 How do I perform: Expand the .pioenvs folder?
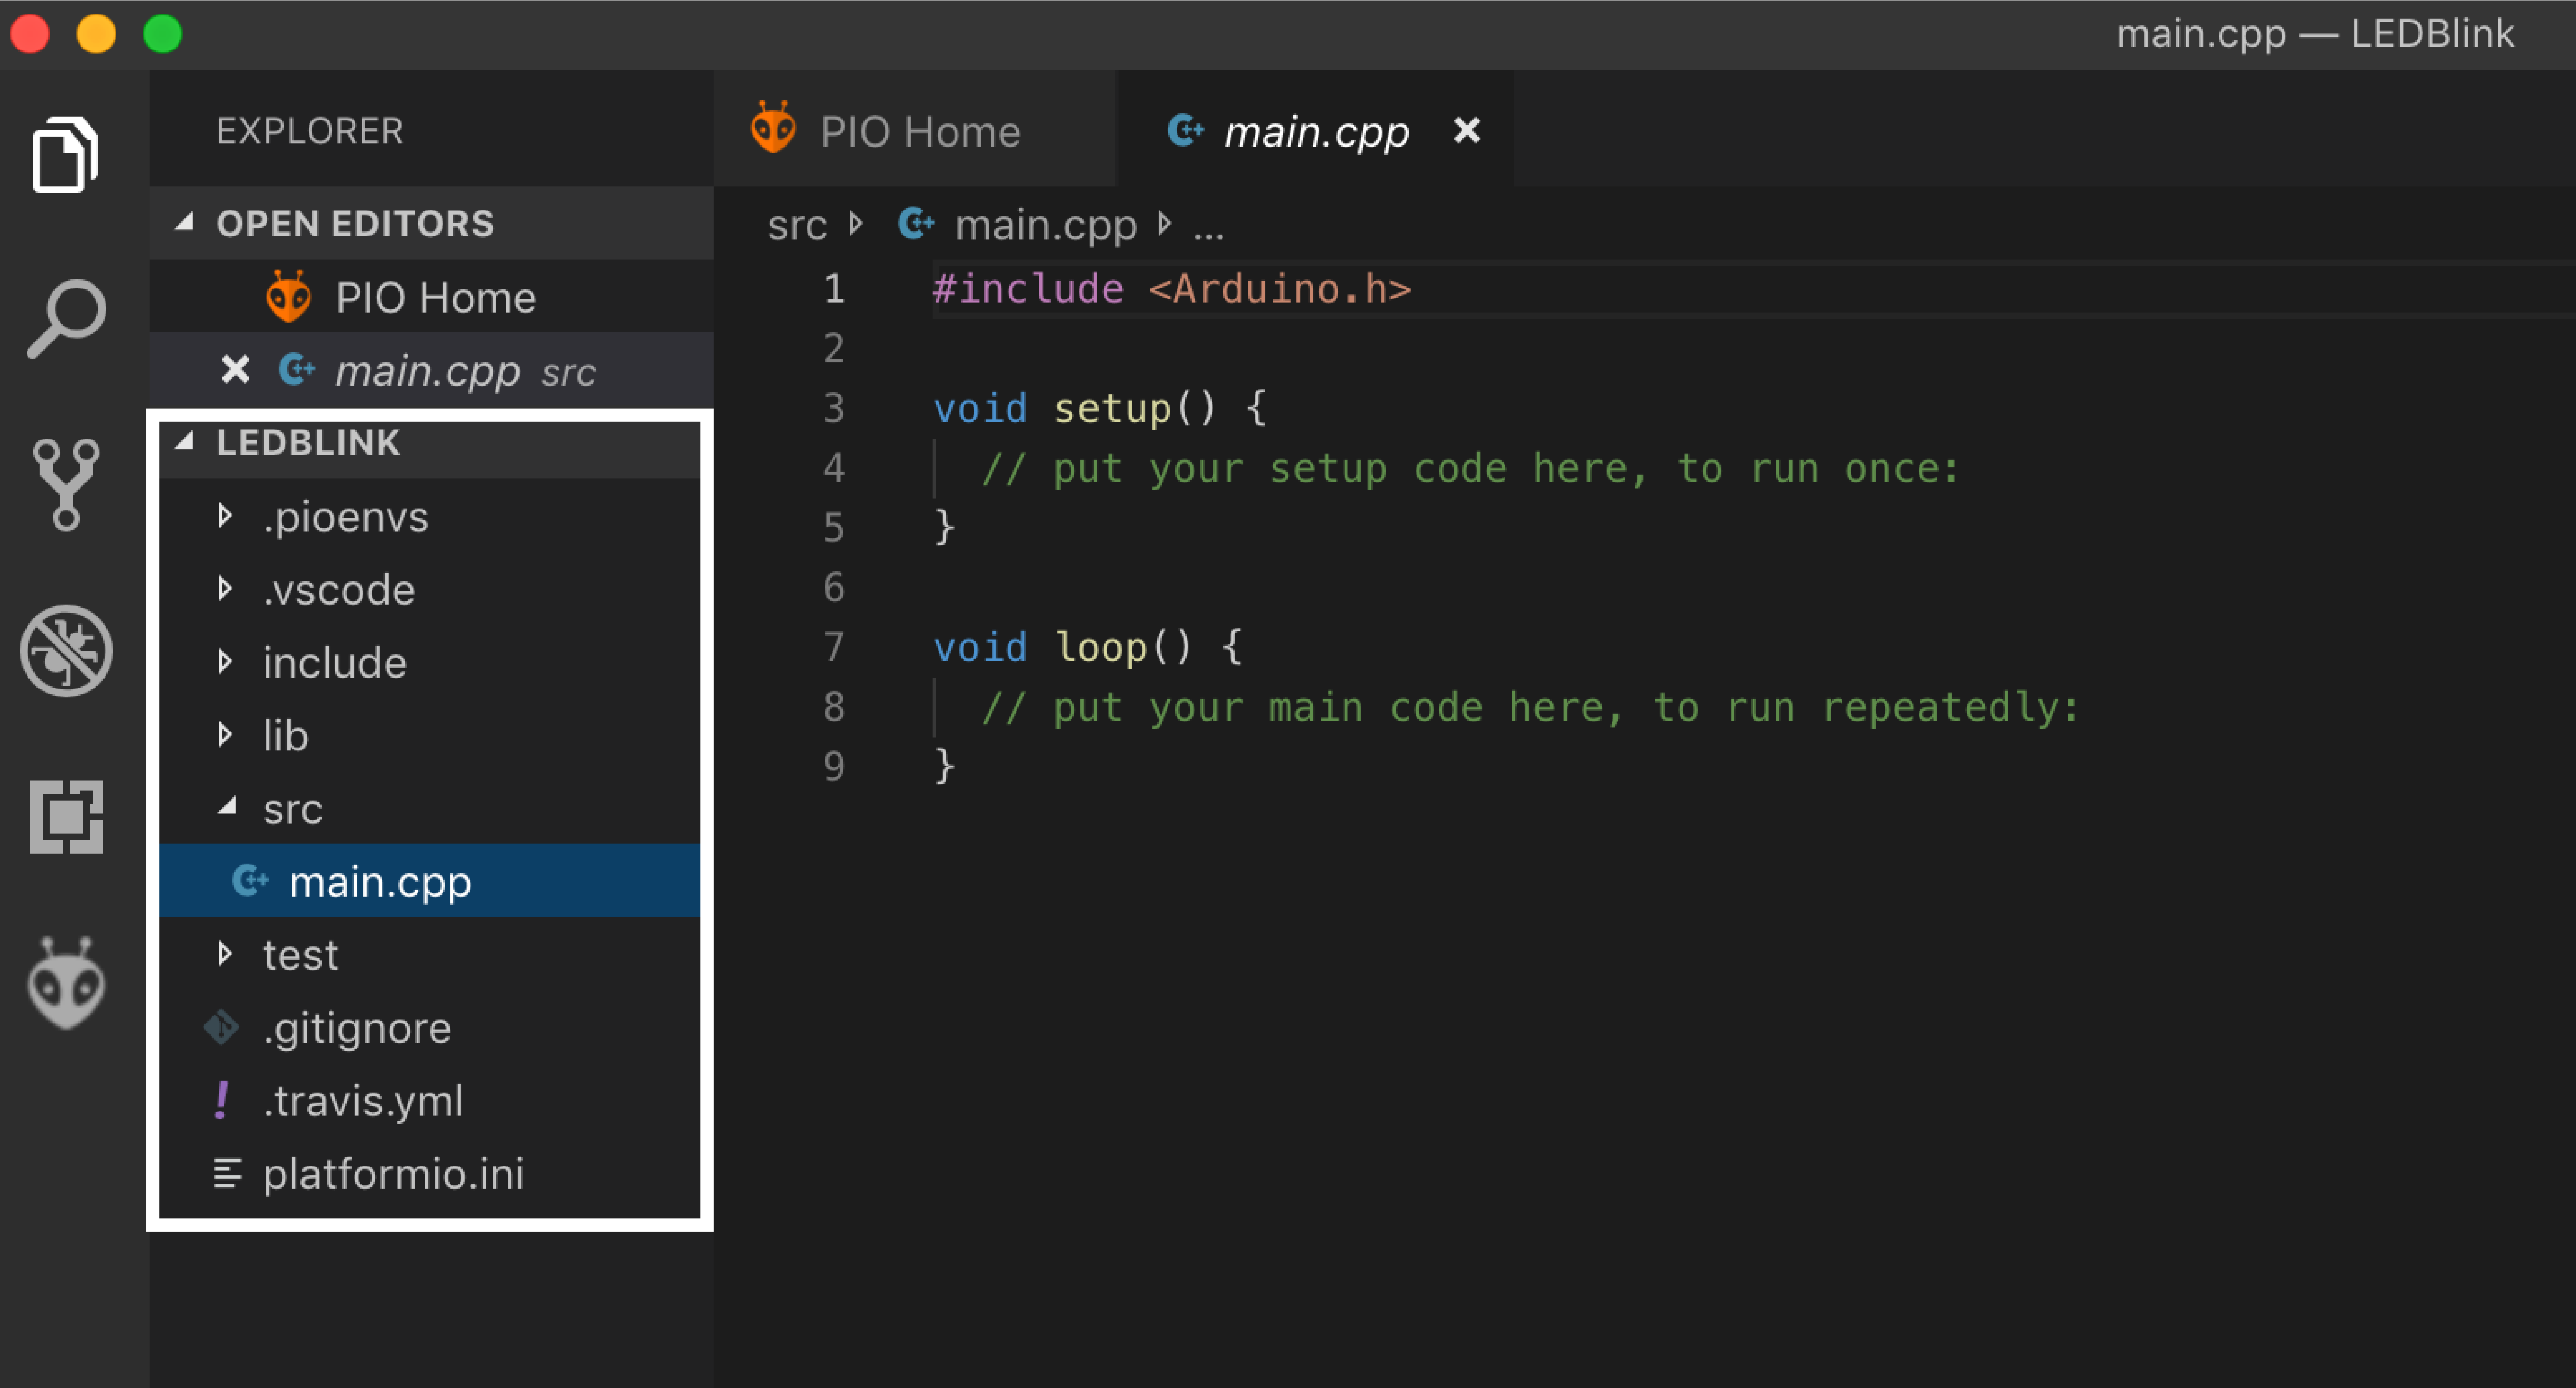[345, 517]
